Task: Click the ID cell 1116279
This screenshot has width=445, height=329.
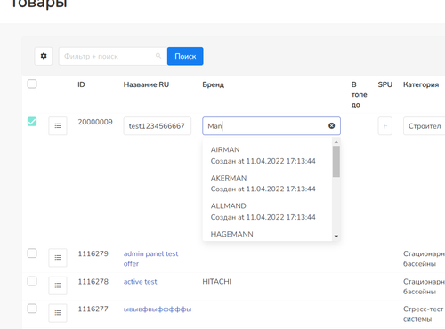Action: [x=93, y=253]
